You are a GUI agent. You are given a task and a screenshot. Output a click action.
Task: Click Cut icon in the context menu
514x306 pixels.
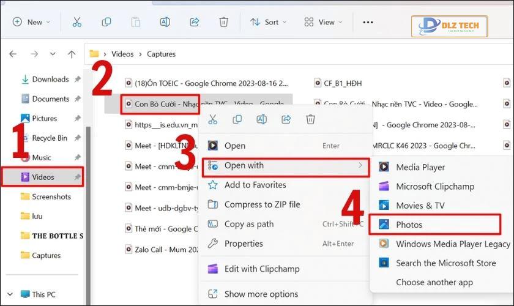213,119
